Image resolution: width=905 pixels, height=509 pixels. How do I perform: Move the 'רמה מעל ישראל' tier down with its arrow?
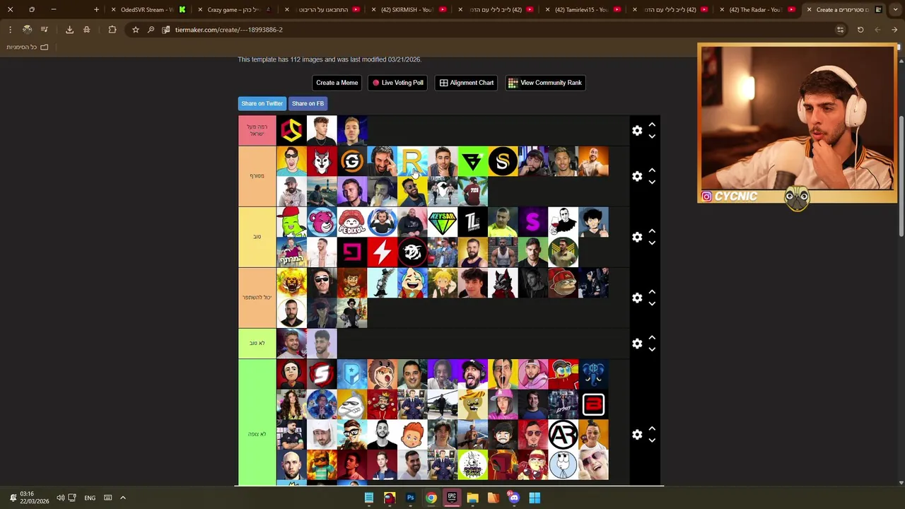[652, 136]
